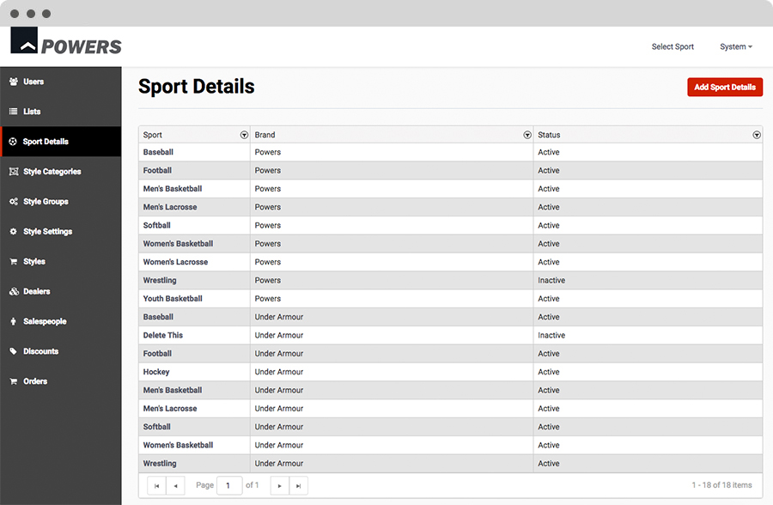The height and width of the screenshot is (505, 773).
Task: Click the Add Sport Details button
Action: pos(725,88)
